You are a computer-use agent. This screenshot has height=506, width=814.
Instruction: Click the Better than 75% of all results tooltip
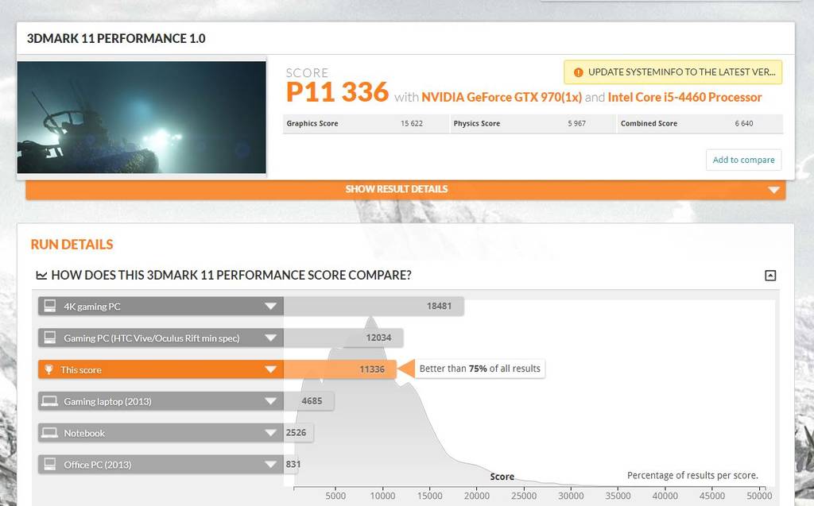coord(479,369)
